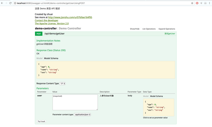Click the table layout extension icon
Screen dimensions: 212x127
pyautogui.click(x=205, y=3)
